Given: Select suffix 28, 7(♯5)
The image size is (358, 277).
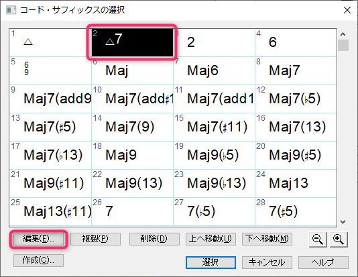Looking at the screenshot, I should pyautogui.click(x=296, y=212).
